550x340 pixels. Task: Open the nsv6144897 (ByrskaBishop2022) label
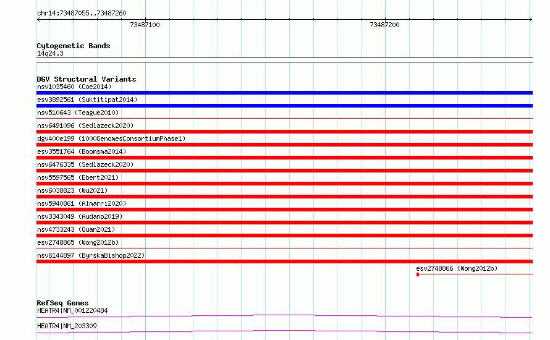click(x=91, y=255)
